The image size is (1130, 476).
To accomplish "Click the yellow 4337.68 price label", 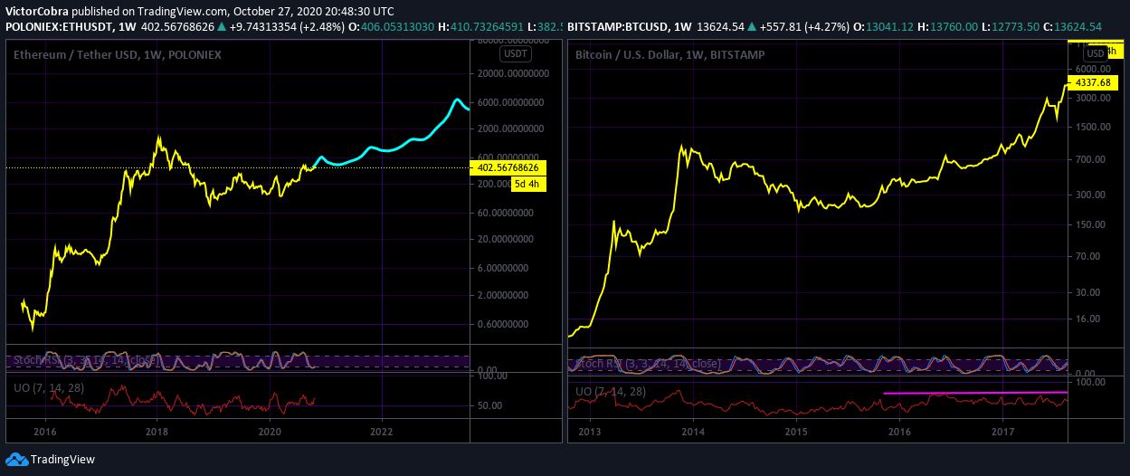I will pyautogui.click(x=1092, y=82).
